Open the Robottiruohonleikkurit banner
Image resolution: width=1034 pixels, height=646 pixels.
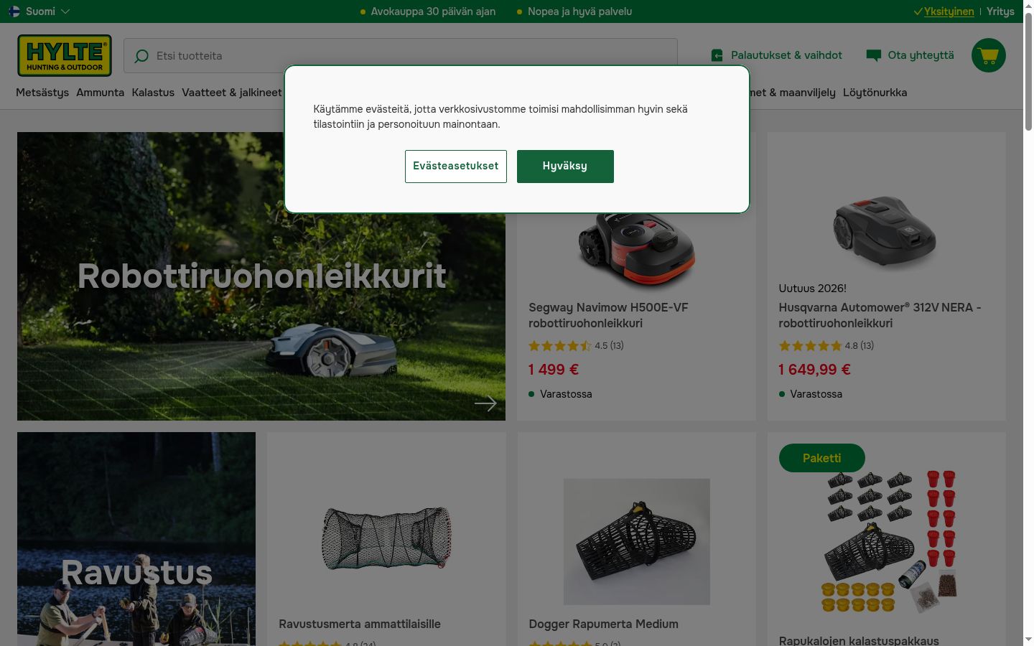pos(261,276)
